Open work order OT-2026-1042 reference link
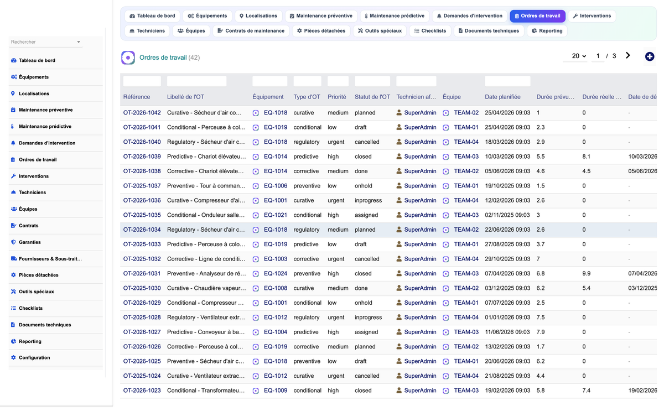This screenshot has height=411, width=664. coord(142,113)
